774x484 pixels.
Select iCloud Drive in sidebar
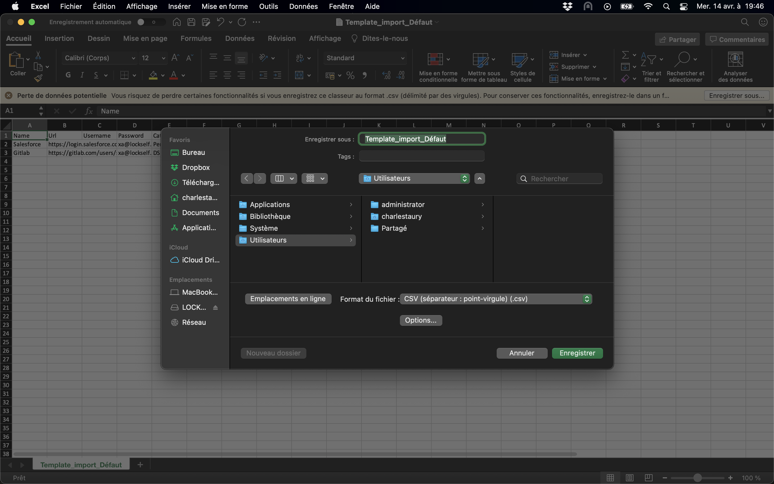coord(195,260)
